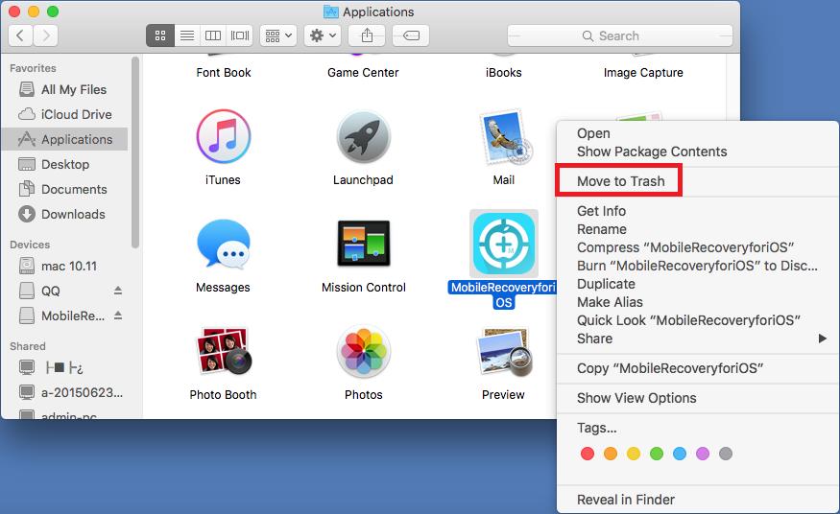Select the QQ device in sidebar
This screenshot has height=514, width=840.
click(51, 291)
